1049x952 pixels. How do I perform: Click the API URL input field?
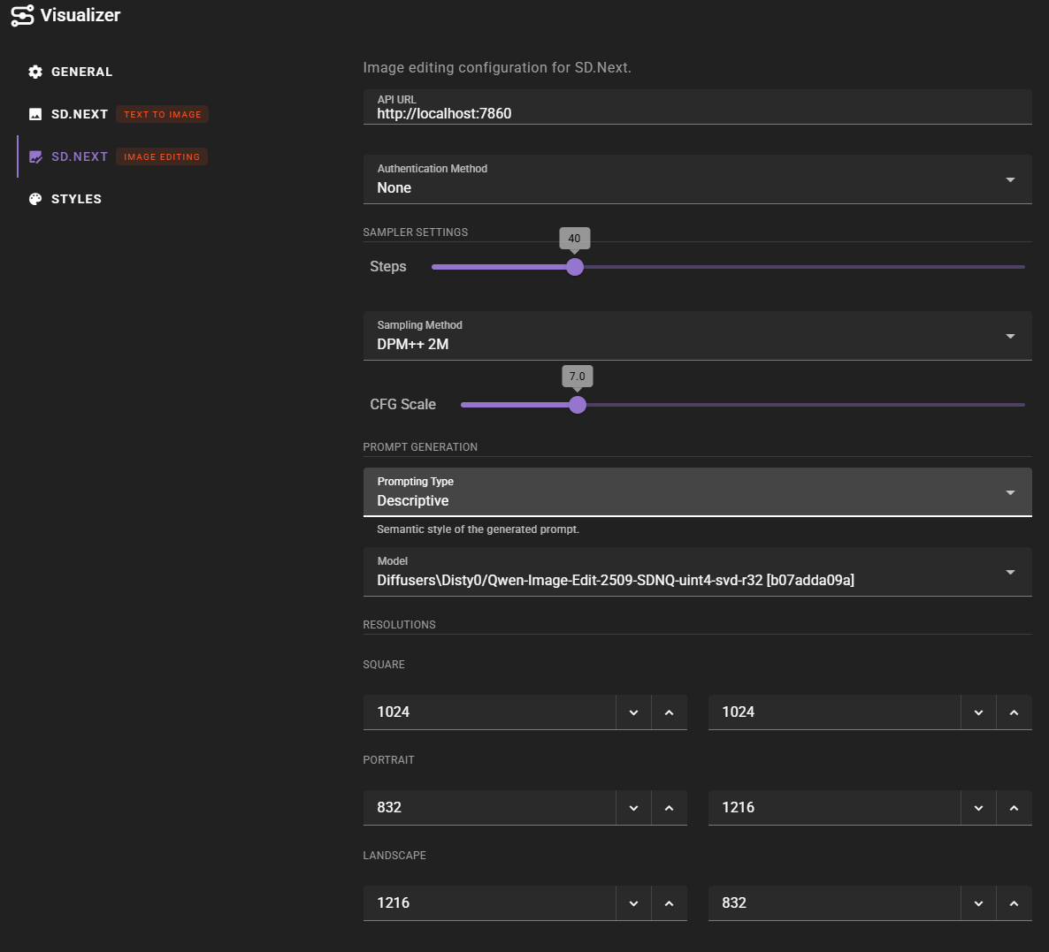619,113
